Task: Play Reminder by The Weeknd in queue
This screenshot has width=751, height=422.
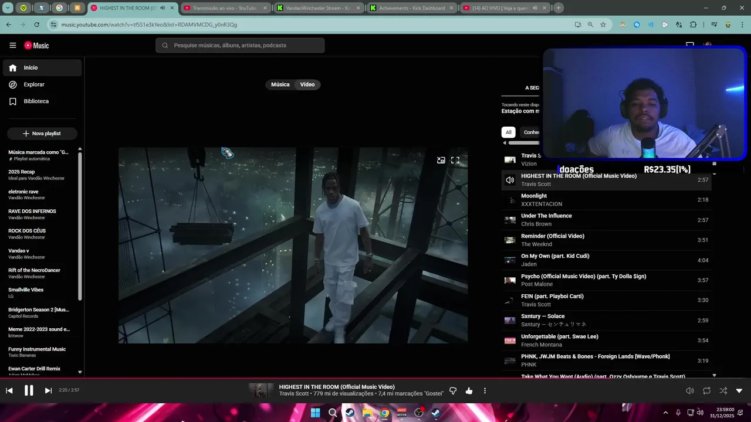Action: [606, 240]
